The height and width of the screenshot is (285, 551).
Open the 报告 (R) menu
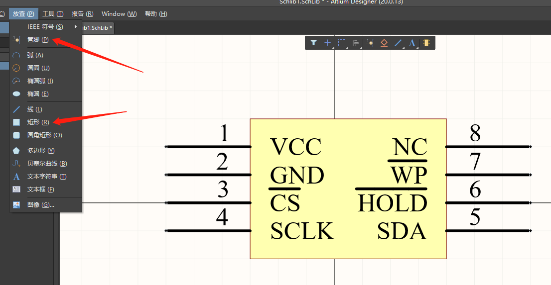83,14
